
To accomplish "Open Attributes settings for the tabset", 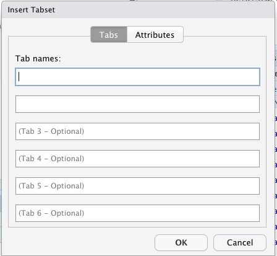I will 155,35.
